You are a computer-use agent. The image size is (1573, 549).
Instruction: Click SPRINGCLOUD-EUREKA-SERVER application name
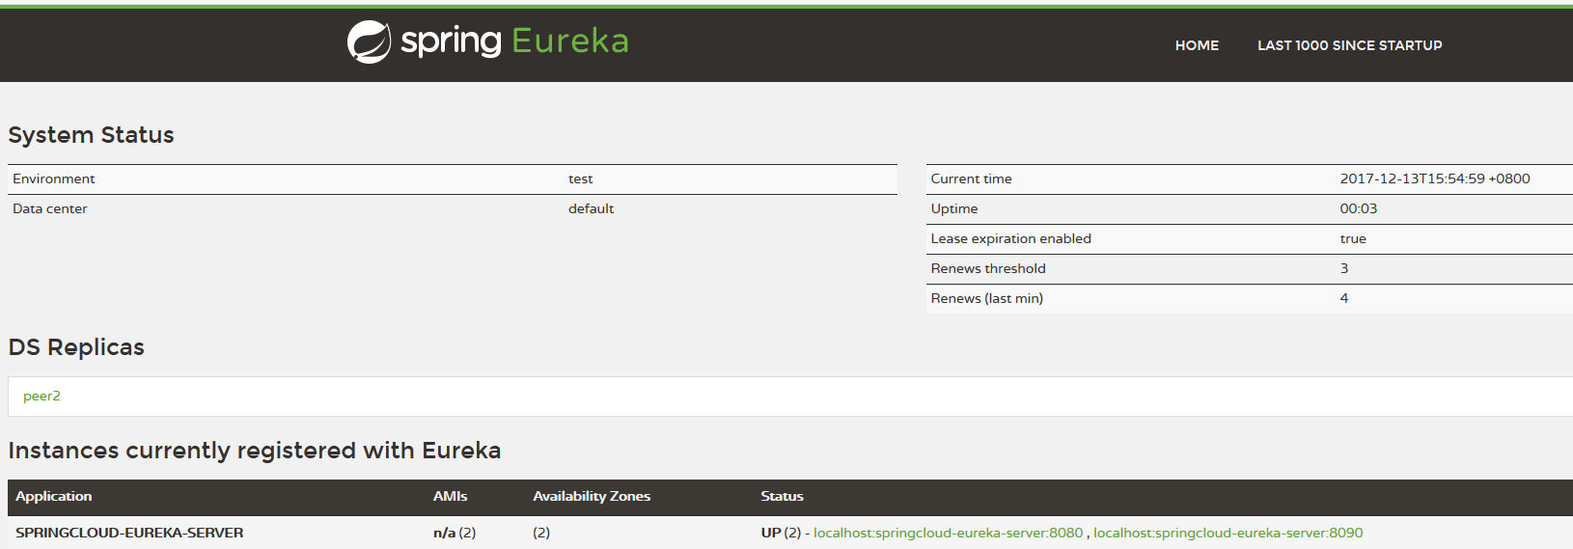pyautogui.click(x=129, y=533)
